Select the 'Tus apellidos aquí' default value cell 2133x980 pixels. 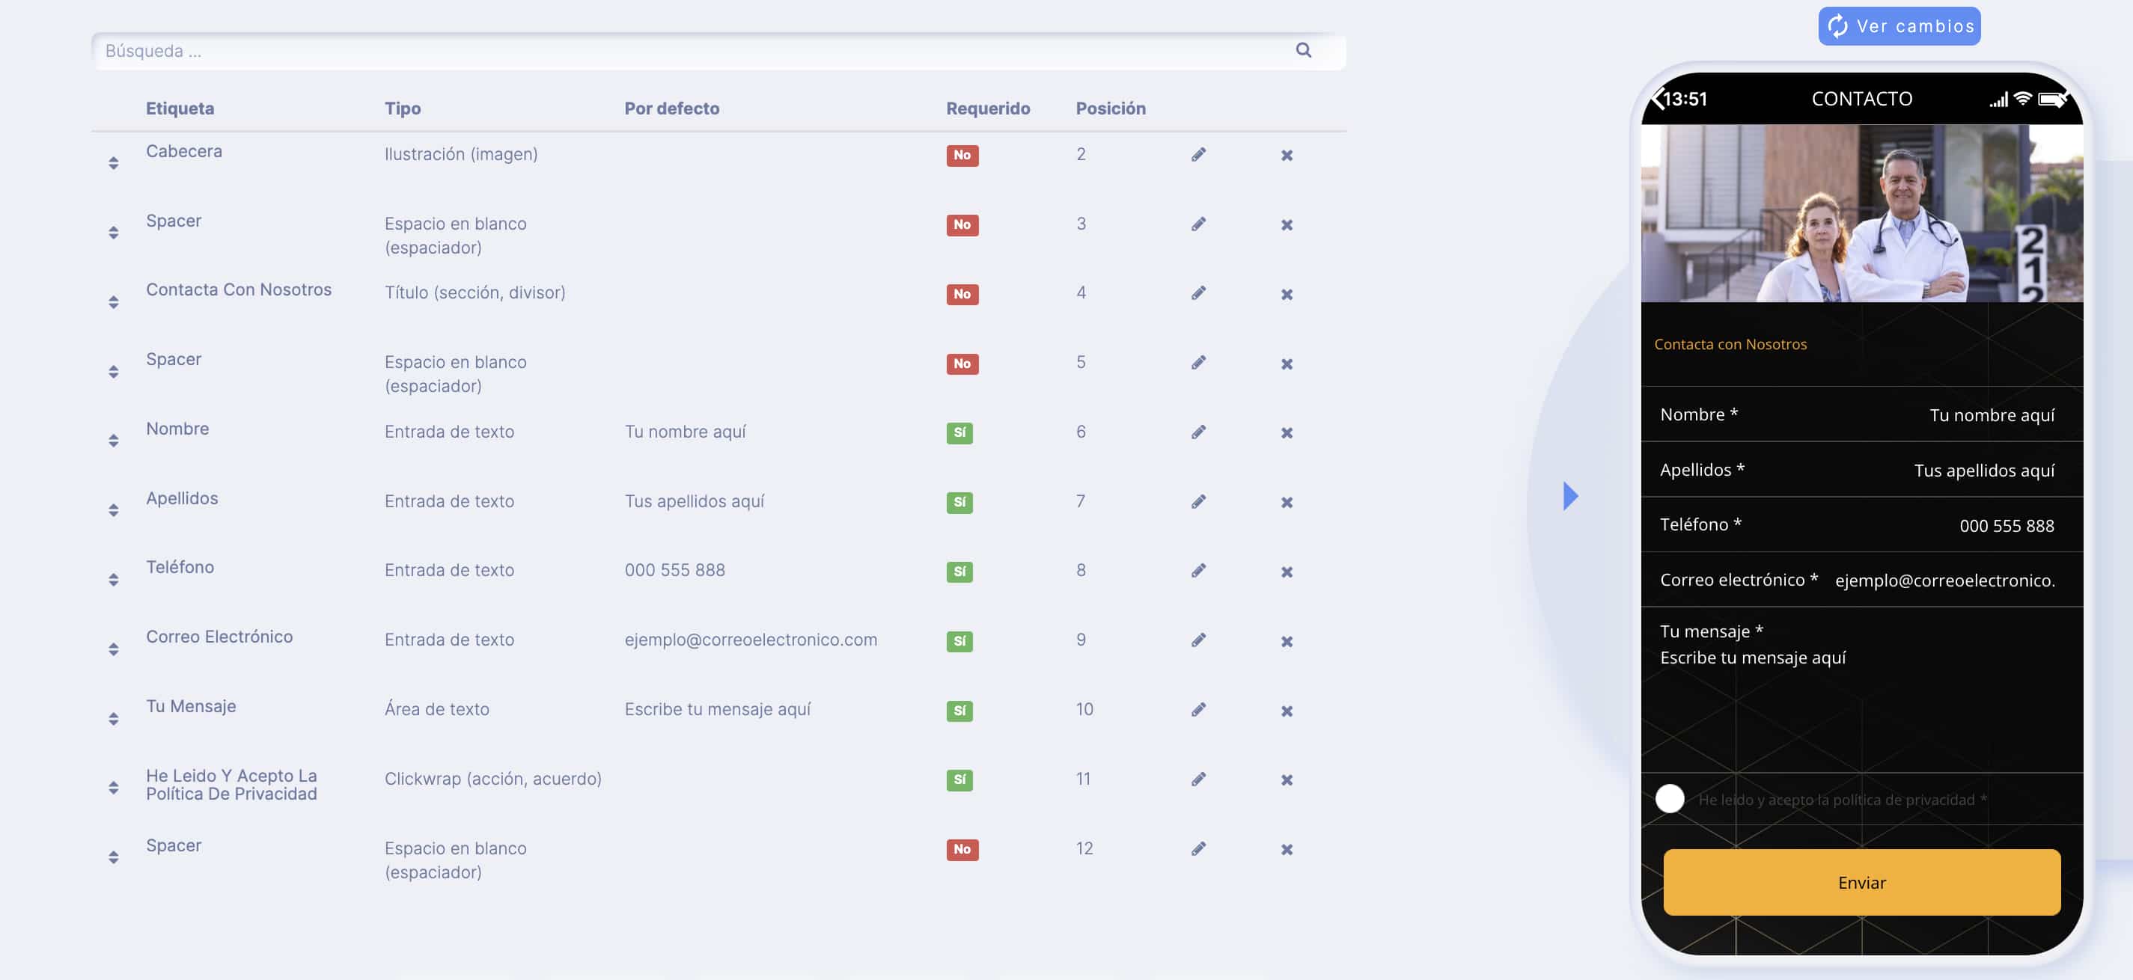tap(694, 500)
